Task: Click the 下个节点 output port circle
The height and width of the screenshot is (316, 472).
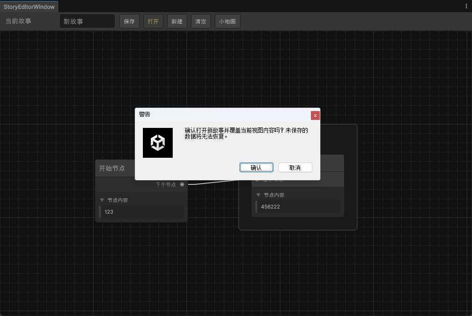Action: click(x=182, y=184)
